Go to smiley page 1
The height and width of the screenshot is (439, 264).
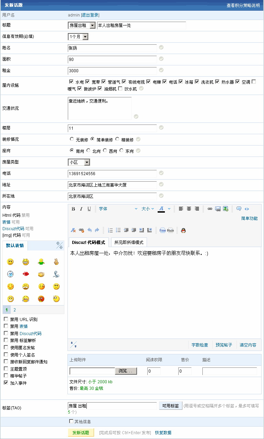click(x=7, y=310)
